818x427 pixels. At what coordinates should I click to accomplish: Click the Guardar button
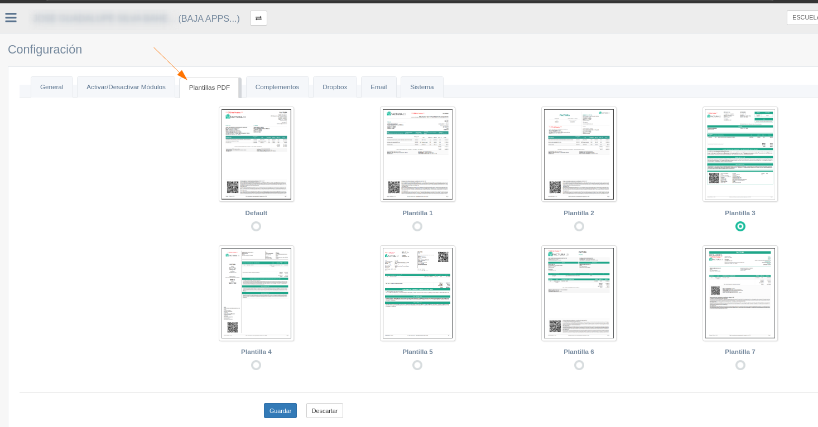click(x=280, y=411)
